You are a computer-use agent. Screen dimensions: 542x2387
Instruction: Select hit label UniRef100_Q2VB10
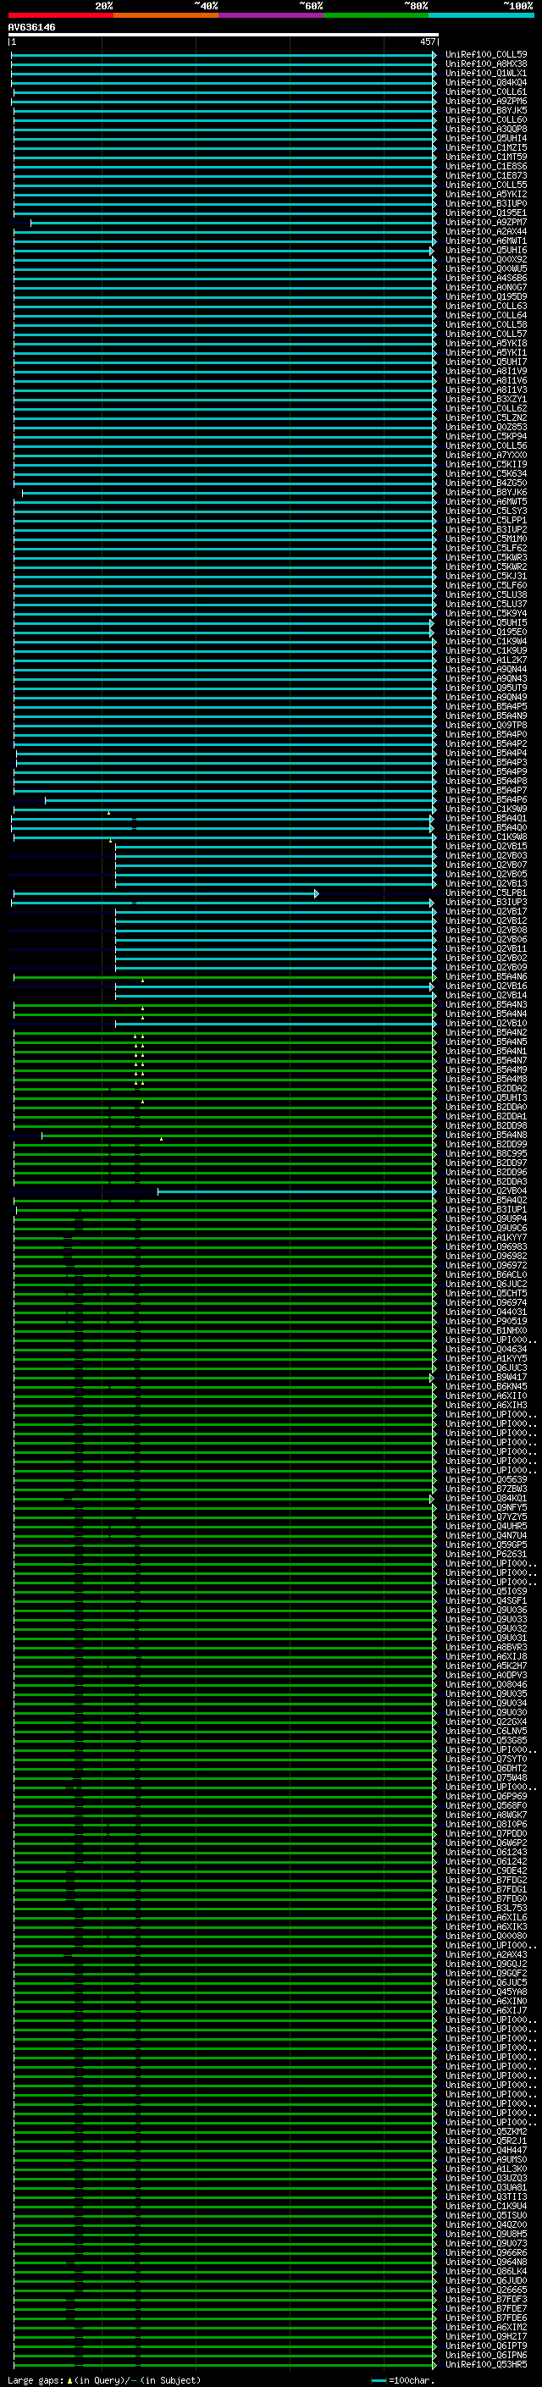[485, 1023]
